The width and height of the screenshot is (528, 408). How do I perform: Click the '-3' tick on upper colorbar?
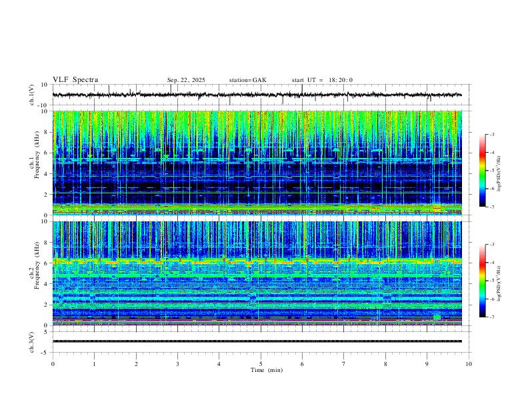(x=492, y=135)
